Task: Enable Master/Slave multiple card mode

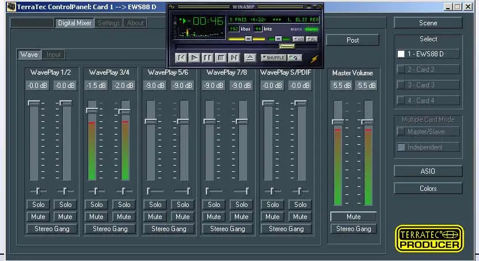Action: 401,132
